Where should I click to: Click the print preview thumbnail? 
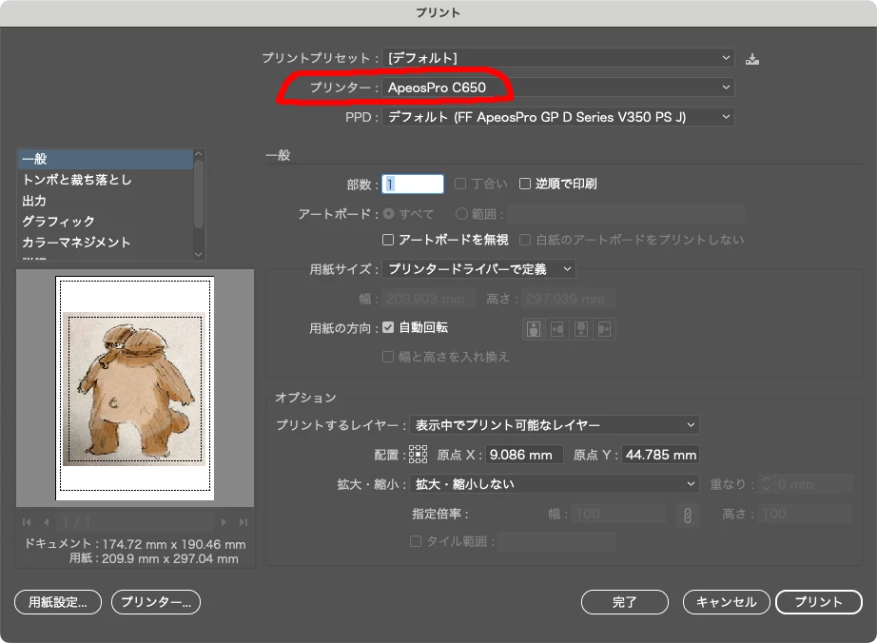pyautogui.click(x=135, y=388)
